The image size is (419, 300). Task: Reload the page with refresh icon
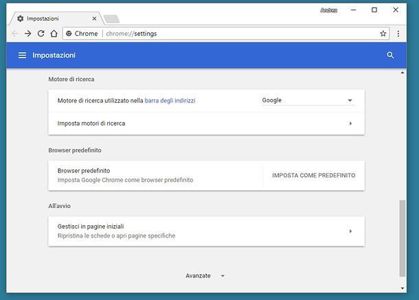(x=41, y=34)
